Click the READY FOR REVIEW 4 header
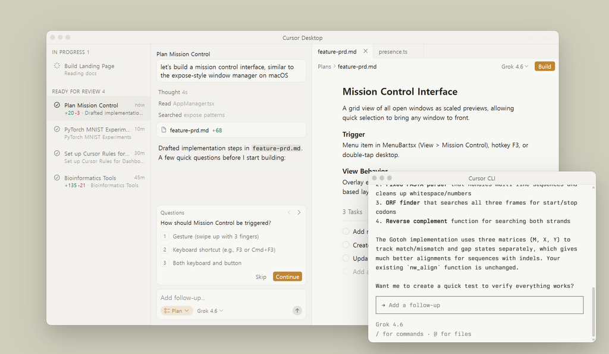The width and height of the screenshot is (609, 354). tap(79, 91)
